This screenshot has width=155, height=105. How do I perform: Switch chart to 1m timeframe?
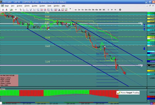(x=75, y=10)
